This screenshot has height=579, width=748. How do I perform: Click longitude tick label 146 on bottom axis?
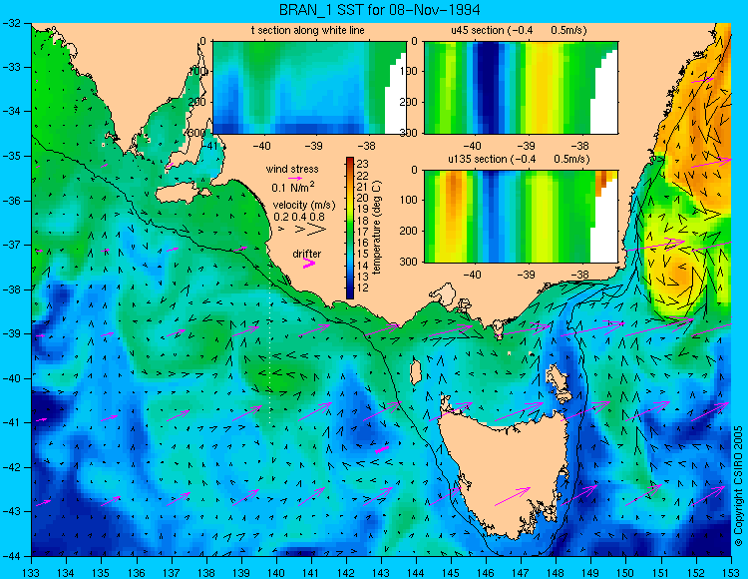click(486, 572)
